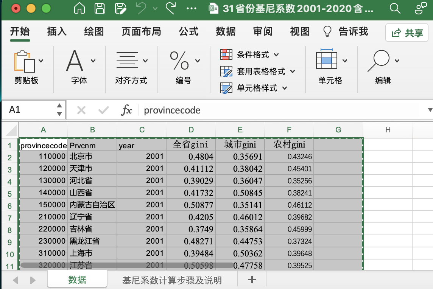Click the 对齐方式 alignment lines icon
The width and height of the screenshot is (433, 289).
pos(127,60)
